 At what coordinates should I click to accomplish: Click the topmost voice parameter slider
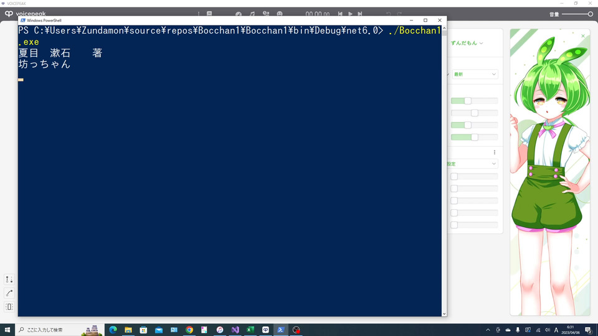(x=475, y=101)
